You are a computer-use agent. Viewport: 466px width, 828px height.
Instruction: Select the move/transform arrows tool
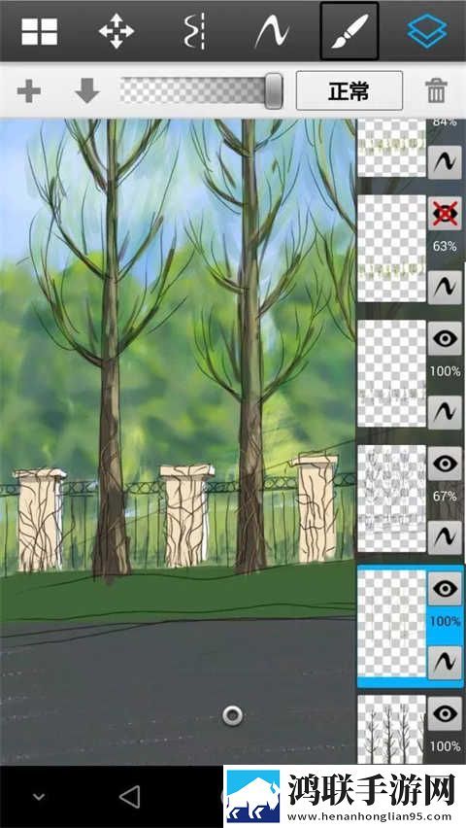[116, 31]
